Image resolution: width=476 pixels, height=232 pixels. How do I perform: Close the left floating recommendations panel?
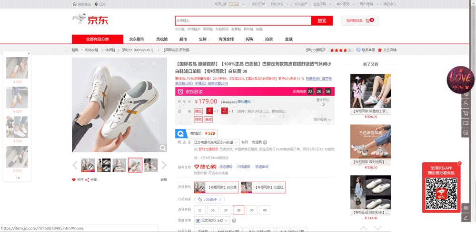(29, 53)
